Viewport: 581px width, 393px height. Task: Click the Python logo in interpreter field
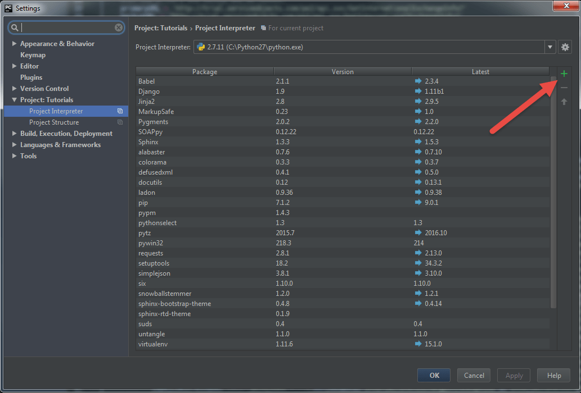tap(201, 47)
